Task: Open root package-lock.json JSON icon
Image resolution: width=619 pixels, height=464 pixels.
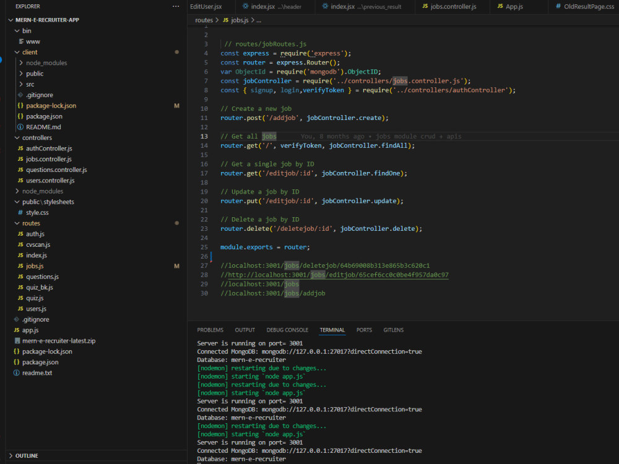Action: point(17,351)
